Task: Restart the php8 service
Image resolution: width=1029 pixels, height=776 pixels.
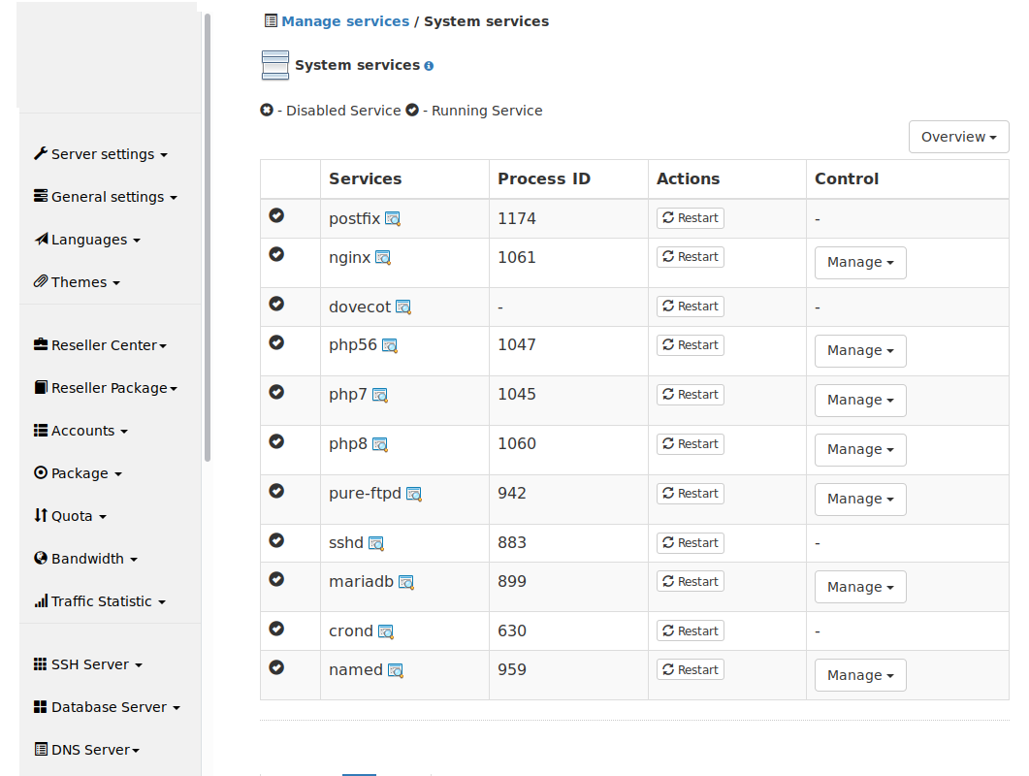Action: (x=691, y=444)
